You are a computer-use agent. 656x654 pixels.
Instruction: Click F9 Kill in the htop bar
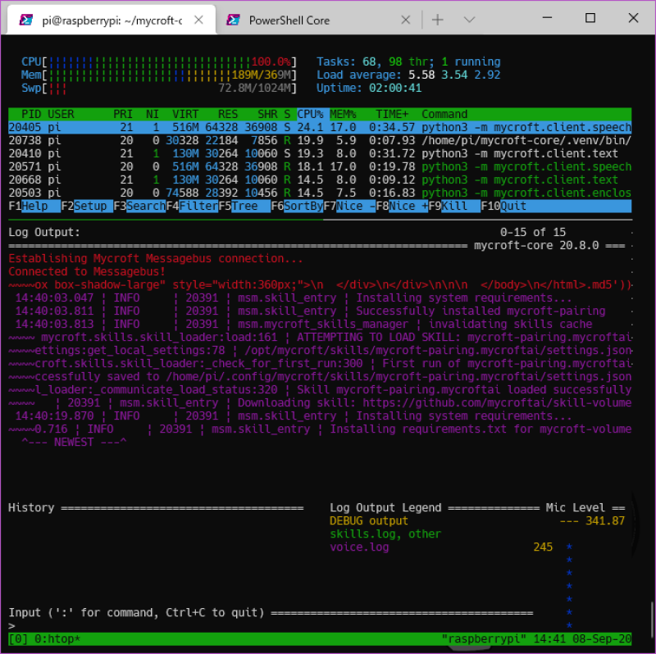(454, 207)
